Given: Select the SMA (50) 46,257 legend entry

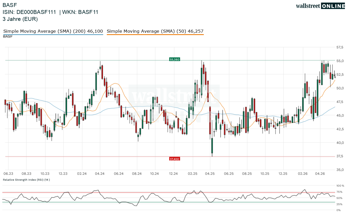Looking at the screenshot, I should [x=155, y=31].
